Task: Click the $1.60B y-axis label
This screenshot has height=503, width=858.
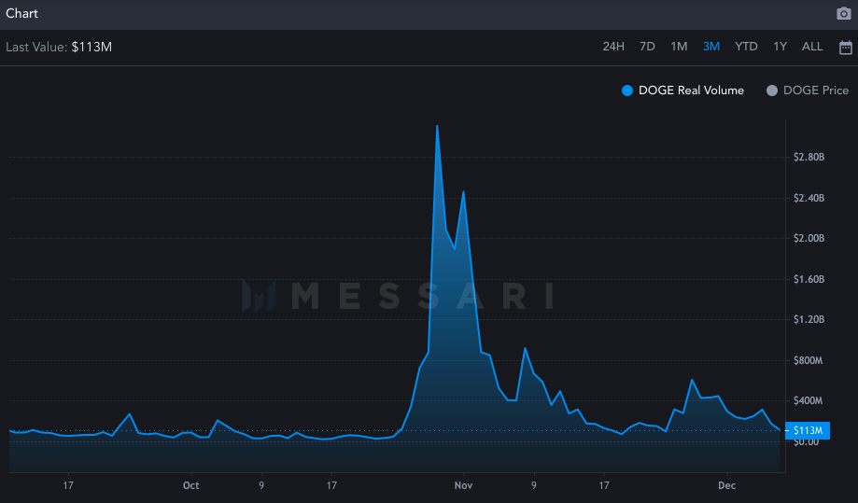Action: (809, 279)
